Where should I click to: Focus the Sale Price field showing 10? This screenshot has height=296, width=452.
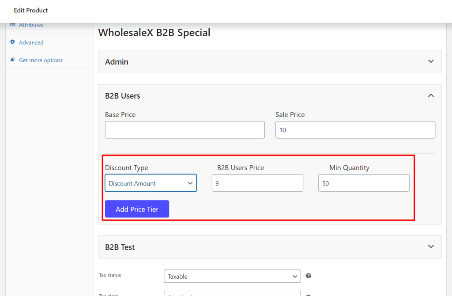coord(355,130)
